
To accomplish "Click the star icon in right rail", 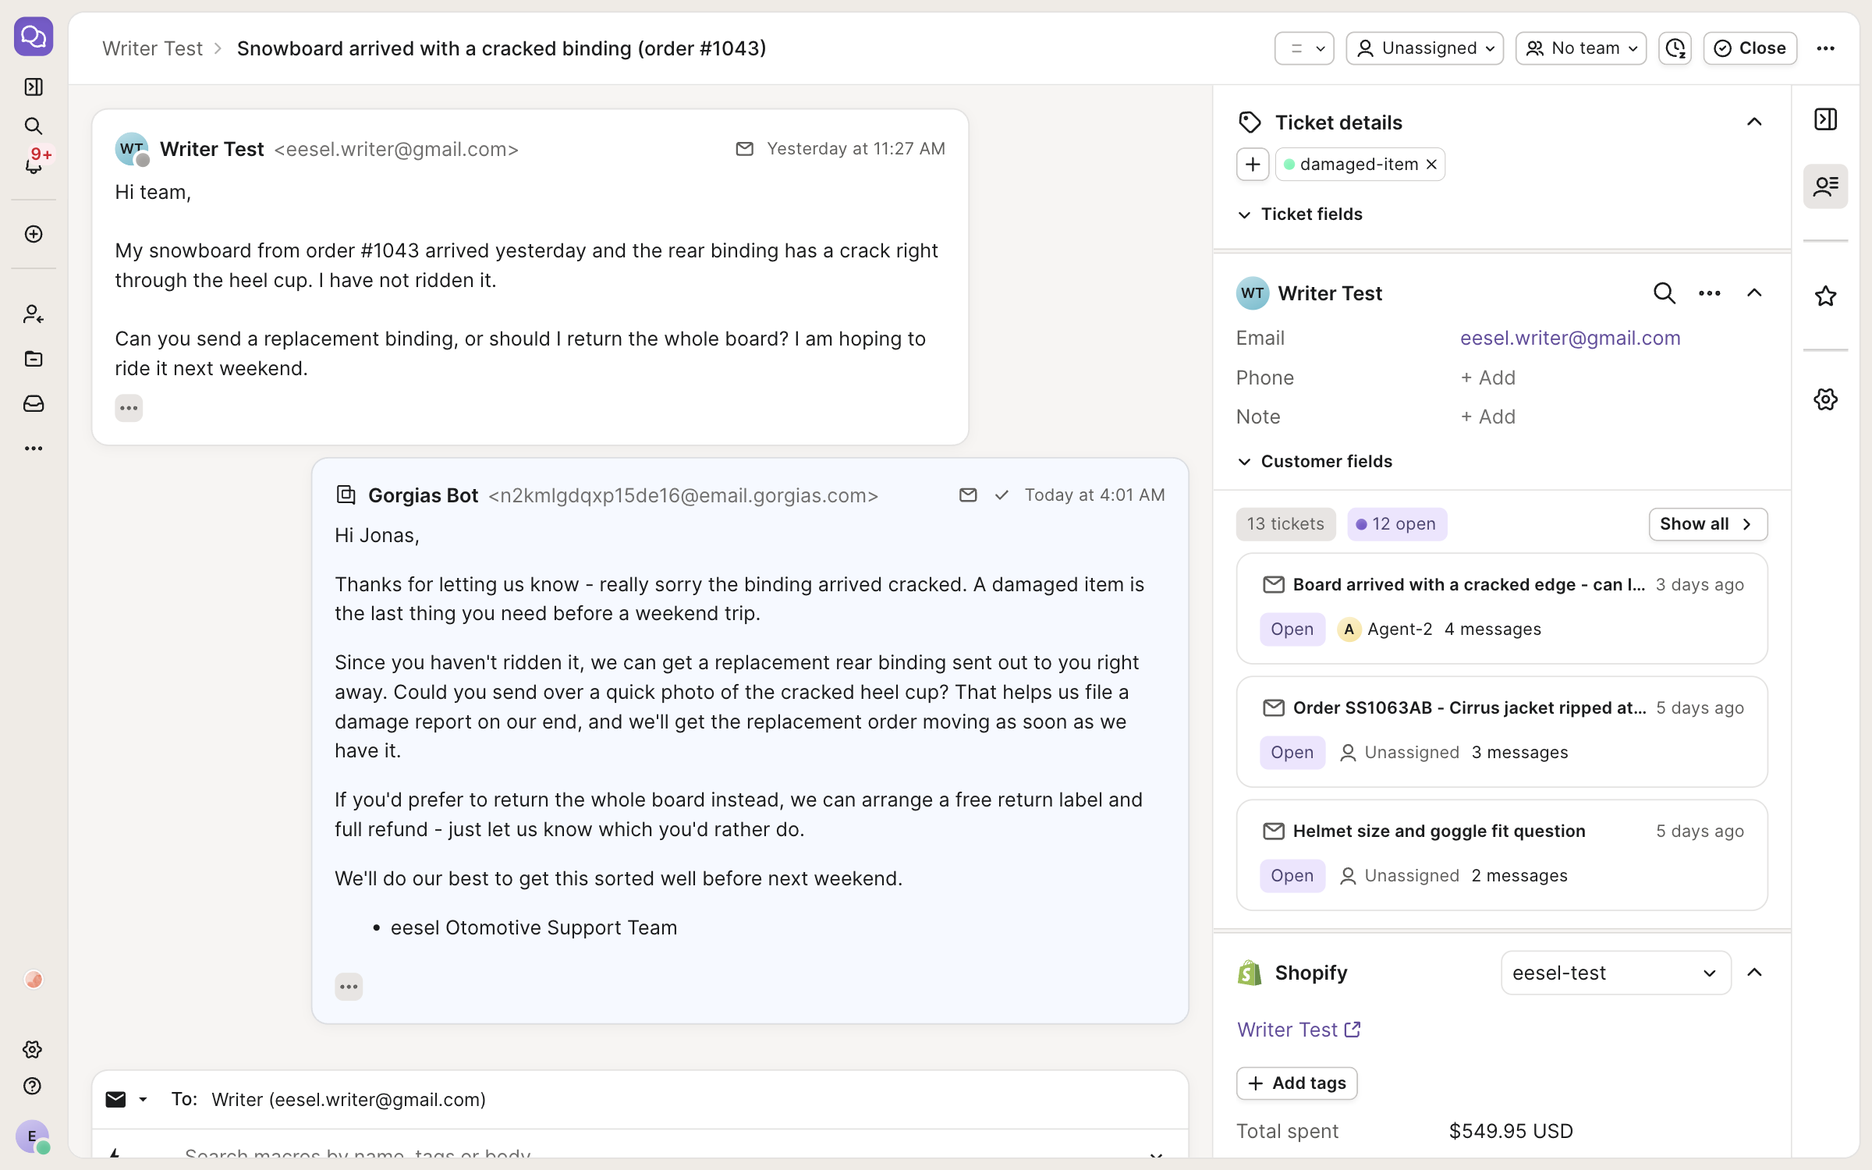I will [1825, 296].
